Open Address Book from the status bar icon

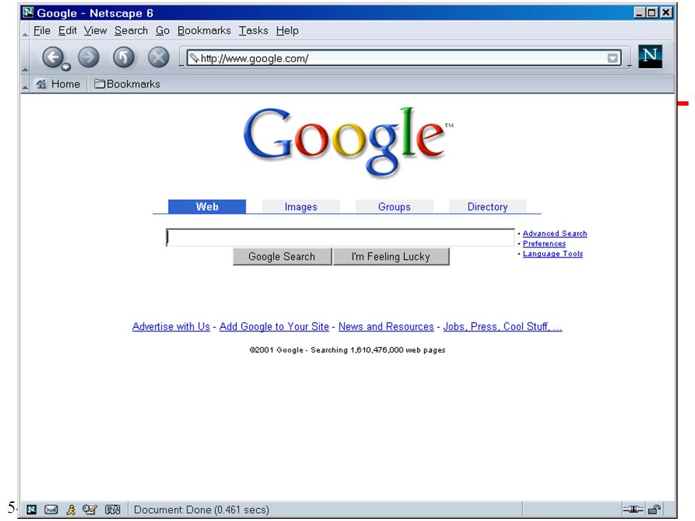point(113,509)
